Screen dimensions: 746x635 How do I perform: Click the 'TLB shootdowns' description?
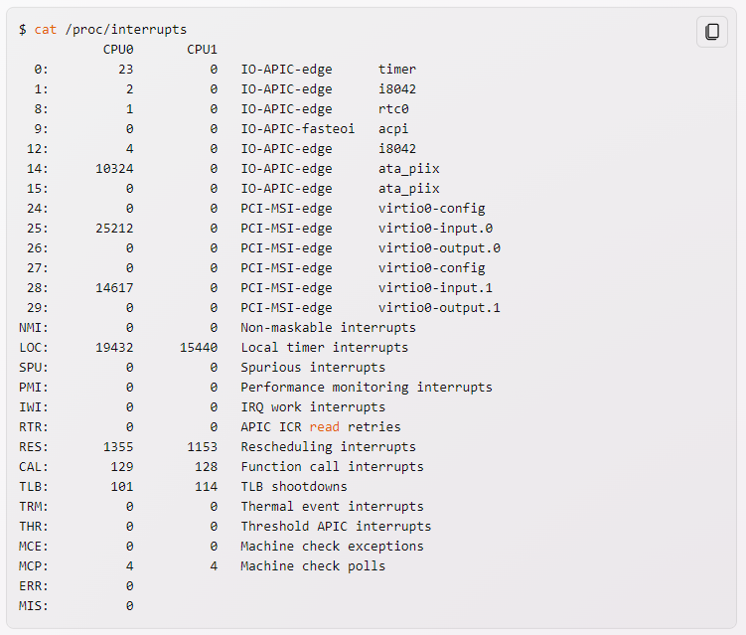tap(294, 487)
